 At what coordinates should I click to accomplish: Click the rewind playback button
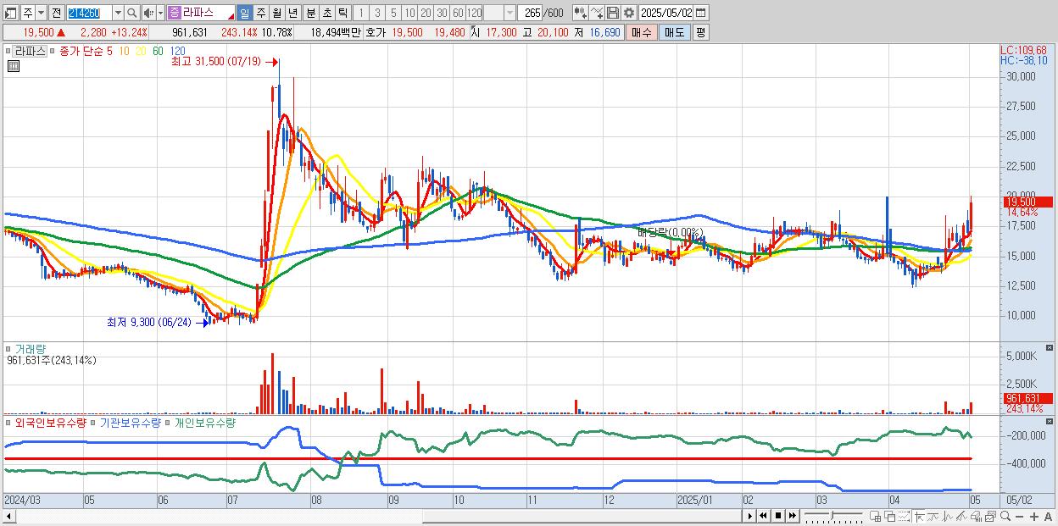[x=763, y=516]
